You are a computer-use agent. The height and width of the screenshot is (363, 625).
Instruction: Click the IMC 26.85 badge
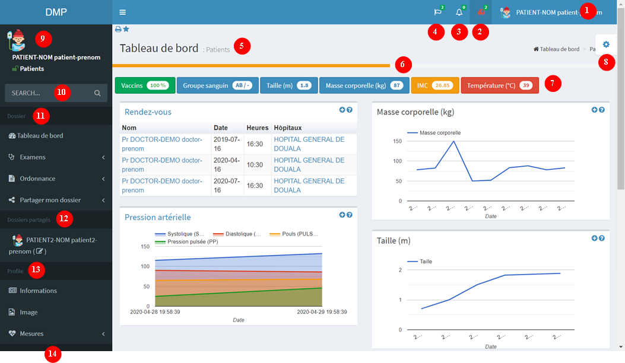tap(435, 85)
